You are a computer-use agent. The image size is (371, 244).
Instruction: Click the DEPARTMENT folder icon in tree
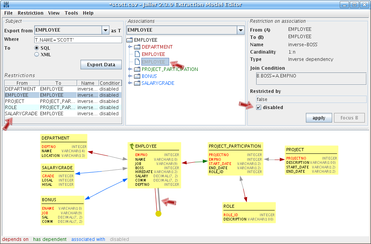(x=137, y=47)
